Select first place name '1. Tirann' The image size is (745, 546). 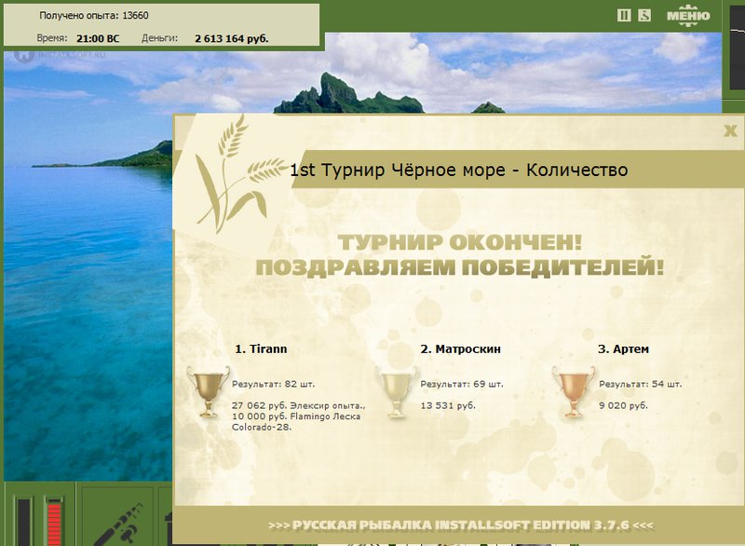261,349
